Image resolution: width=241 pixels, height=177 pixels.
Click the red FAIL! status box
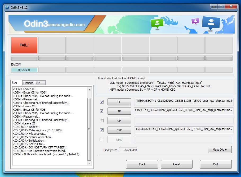[24, 45]
